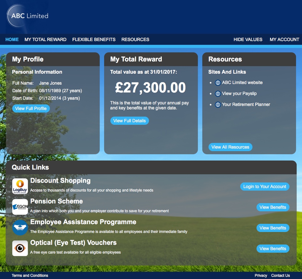Open the RESOURCES menu item

pos(135,39)
